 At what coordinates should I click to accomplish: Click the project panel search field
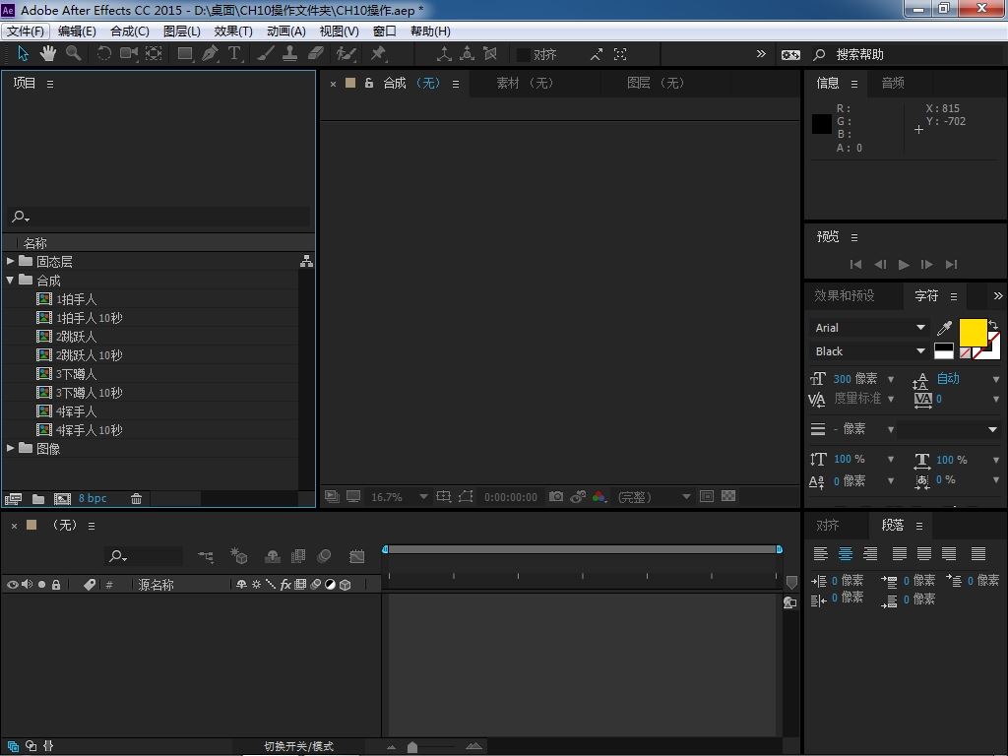[x=159, y=217]
